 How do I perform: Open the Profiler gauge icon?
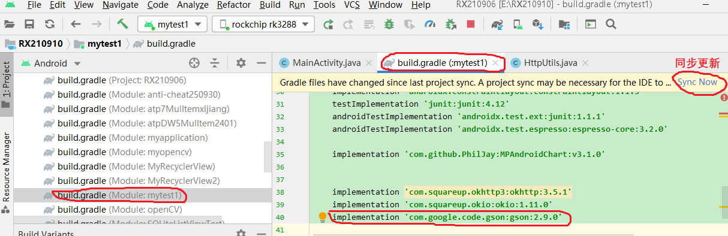(x=429, y=25)
